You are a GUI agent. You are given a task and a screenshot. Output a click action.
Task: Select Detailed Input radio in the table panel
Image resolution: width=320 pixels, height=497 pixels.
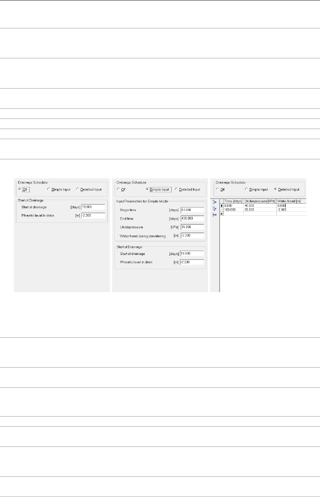click(x=276, y=189)
